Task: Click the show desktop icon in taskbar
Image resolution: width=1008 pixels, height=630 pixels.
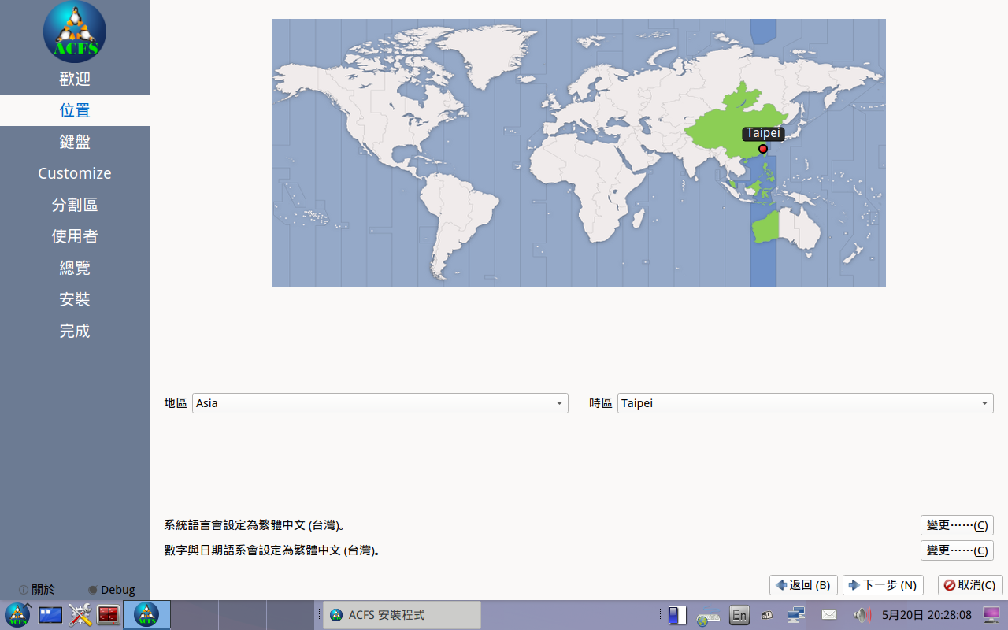Action: point(50,614)
